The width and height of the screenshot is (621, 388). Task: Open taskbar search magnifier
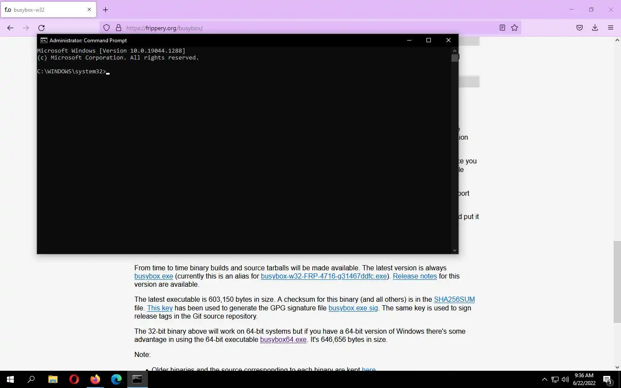click(31, 379)
